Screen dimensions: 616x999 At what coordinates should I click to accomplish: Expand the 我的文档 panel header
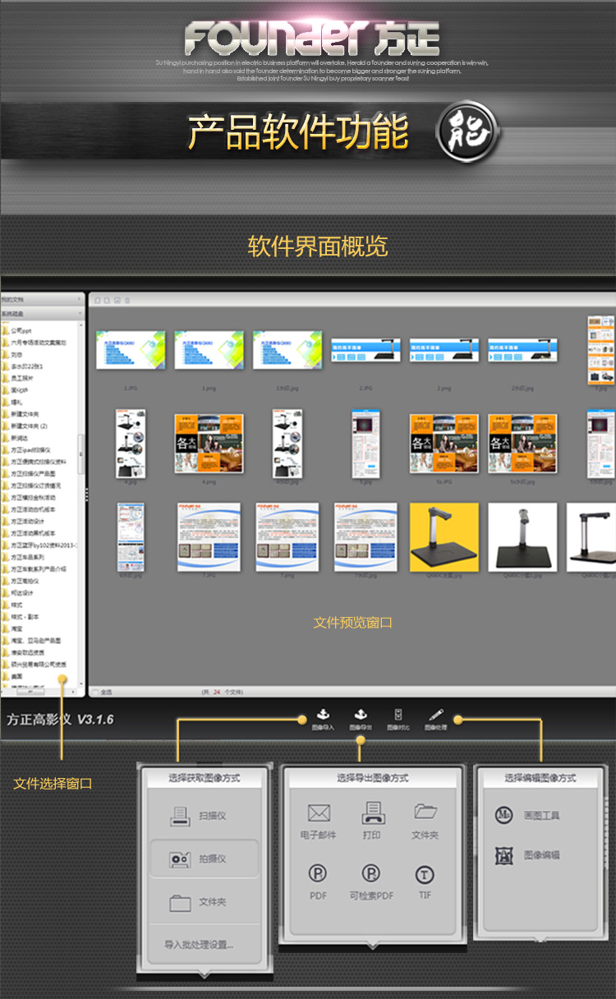tap(43, 300)
